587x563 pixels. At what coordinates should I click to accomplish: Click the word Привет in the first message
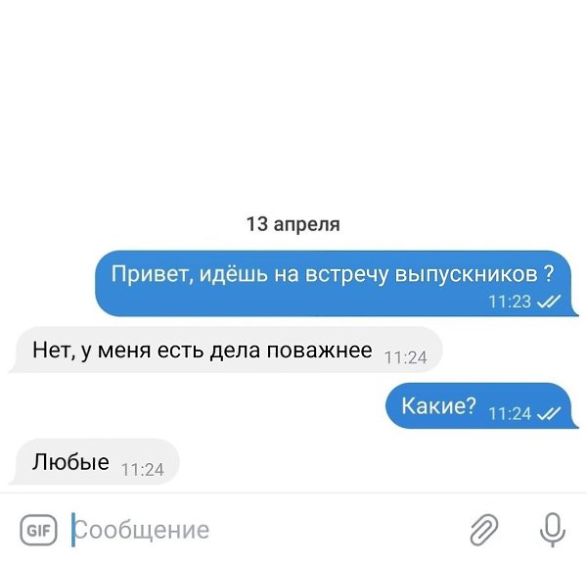(x=153, y=274)
